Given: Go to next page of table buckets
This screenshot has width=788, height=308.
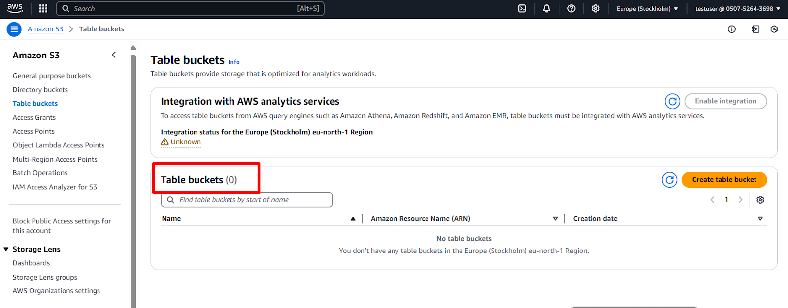Looking at the screenshot, I should tap(740, 200).
